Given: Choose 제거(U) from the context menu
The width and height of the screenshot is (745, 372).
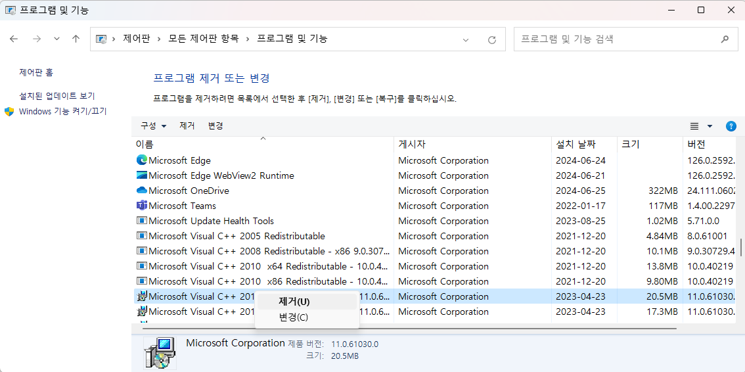Looking at the screenshot, I should (x=294, y=302).
